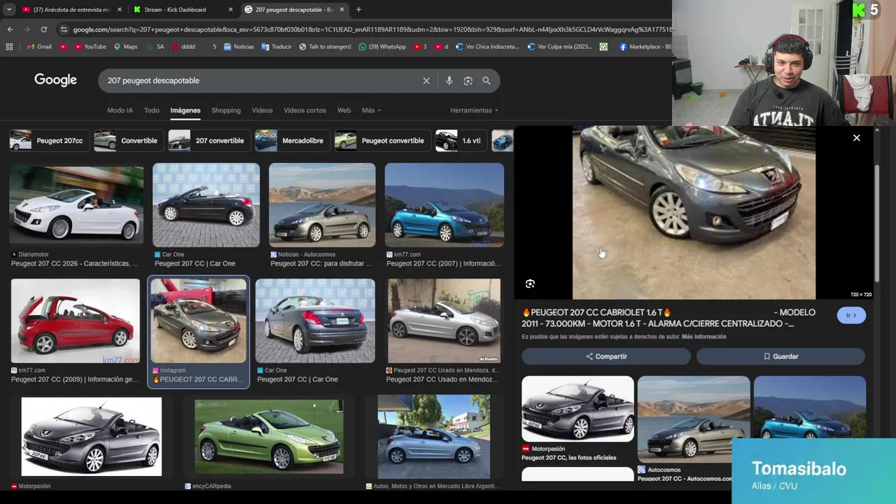Open the Ver Culpa mía bookmark

559,47
